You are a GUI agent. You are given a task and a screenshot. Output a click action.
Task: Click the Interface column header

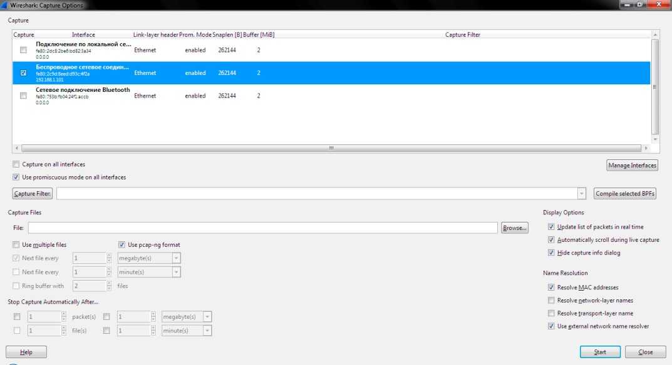tap(83, 35)
